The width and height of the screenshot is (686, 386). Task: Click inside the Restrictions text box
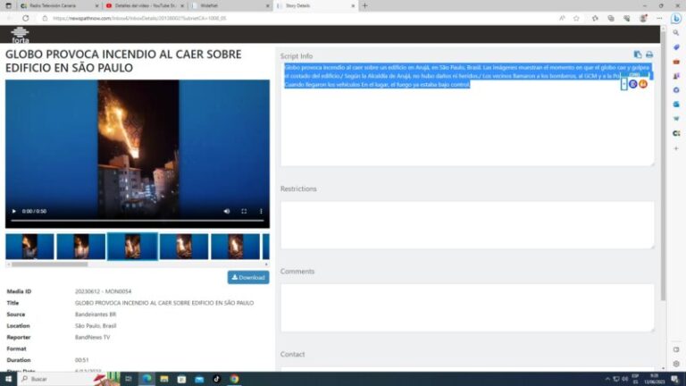point(467,223)
